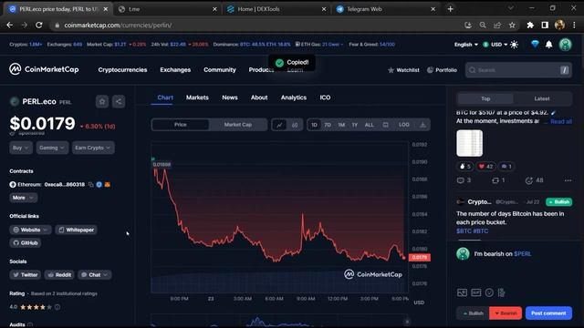Add PERL.eco to watchlist with star icon
584x328 pixels.
click(102, 101)
